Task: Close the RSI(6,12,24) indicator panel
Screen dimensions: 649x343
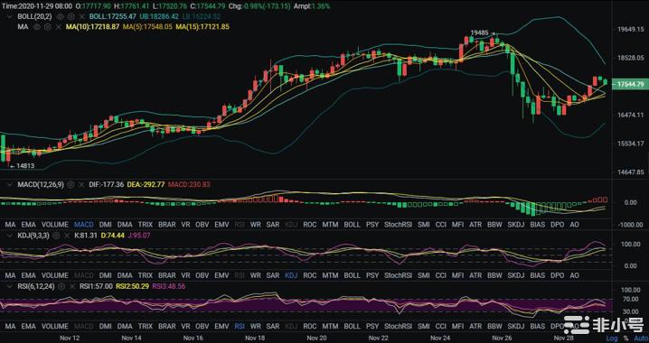Action: click(x=72, y=286)
